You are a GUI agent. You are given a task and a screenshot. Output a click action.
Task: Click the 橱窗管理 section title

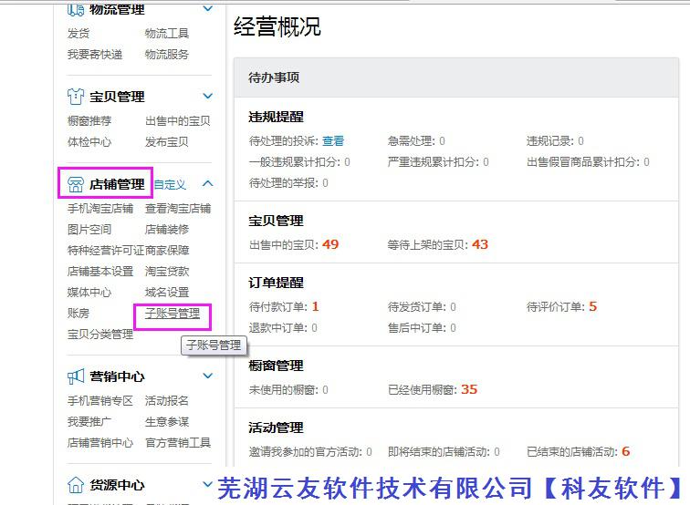pyautogui.click(x=276, y=366)
